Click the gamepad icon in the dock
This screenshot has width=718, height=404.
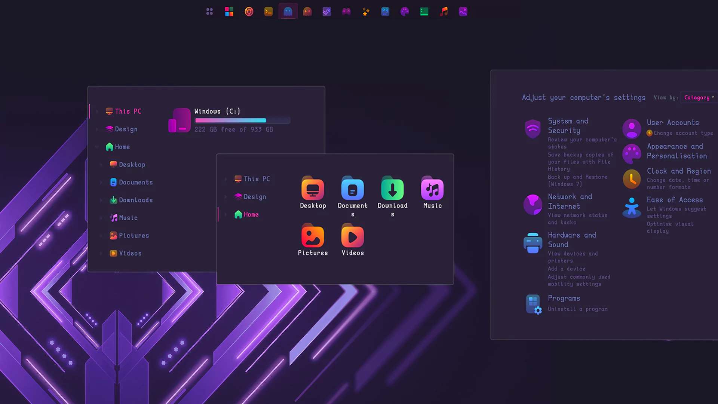point(346,11)
